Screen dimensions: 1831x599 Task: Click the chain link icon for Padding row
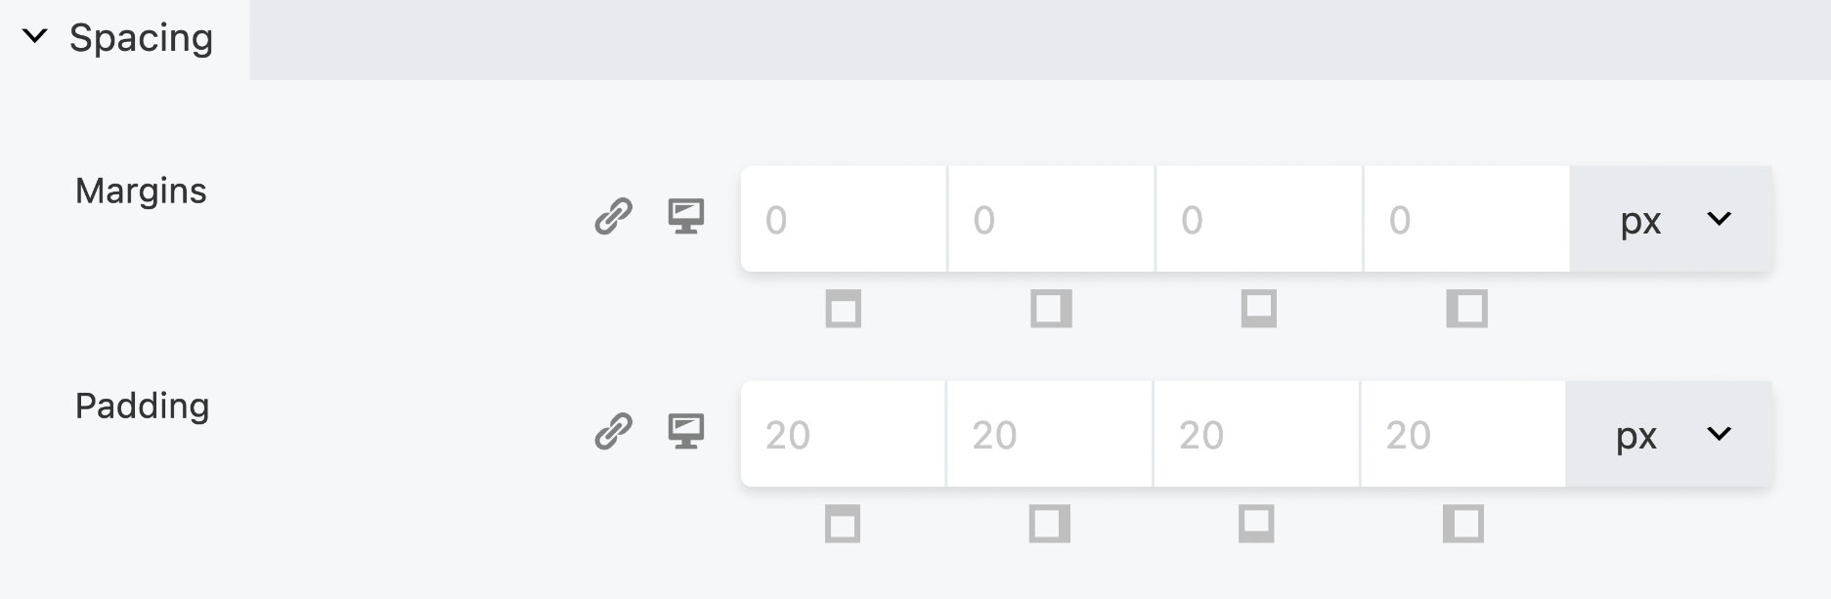[x=613, y=431]
